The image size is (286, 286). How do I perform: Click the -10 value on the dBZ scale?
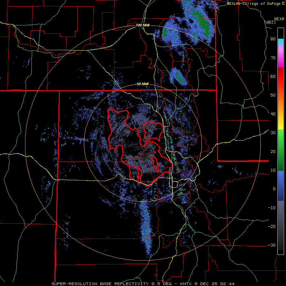tap(272, 208)
